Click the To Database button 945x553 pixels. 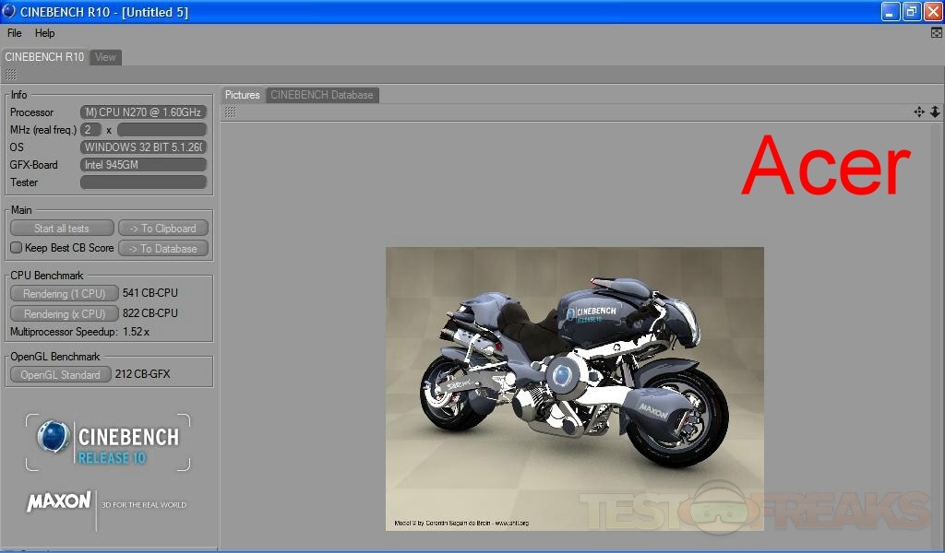pos(162,248)
